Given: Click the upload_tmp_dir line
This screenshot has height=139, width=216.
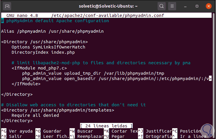Looking at the screenshot, I should tap(93, 73).
